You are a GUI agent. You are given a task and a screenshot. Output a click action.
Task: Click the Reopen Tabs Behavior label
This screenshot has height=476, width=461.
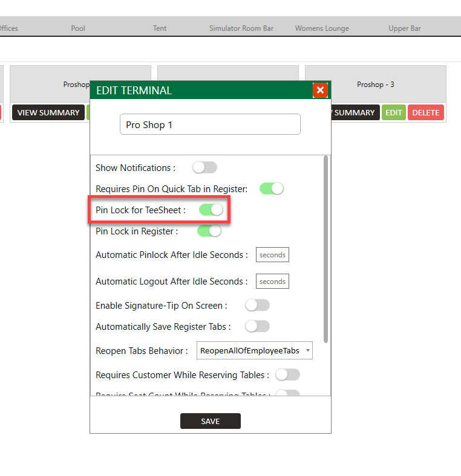tap(142, 350)
